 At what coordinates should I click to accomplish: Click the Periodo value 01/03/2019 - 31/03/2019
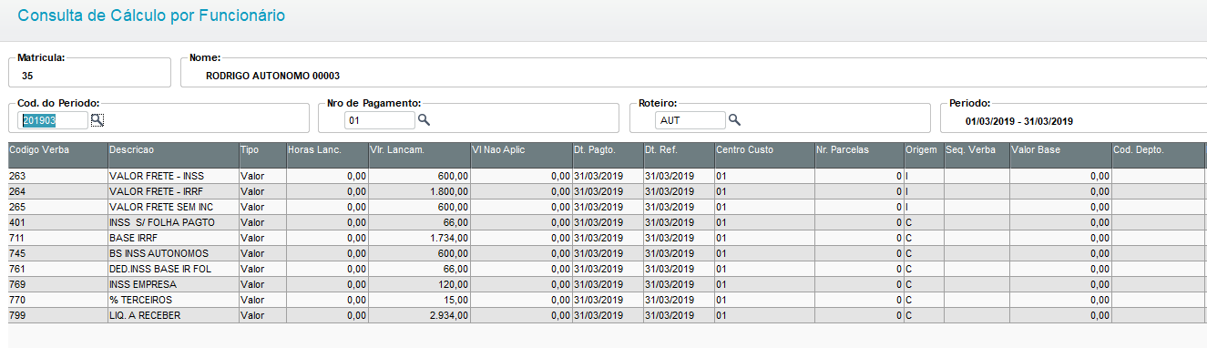tap(1019, 121)
